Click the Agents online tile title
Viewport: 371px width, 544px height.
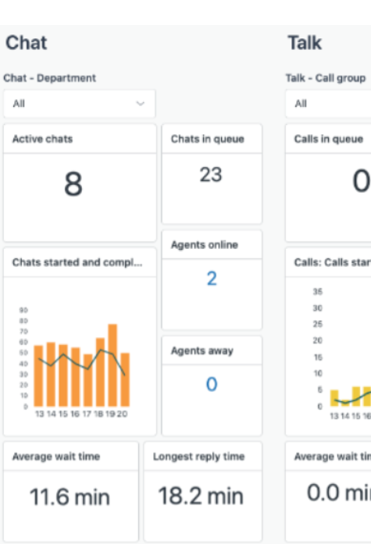pyautogui.click(x=204, y=244)
